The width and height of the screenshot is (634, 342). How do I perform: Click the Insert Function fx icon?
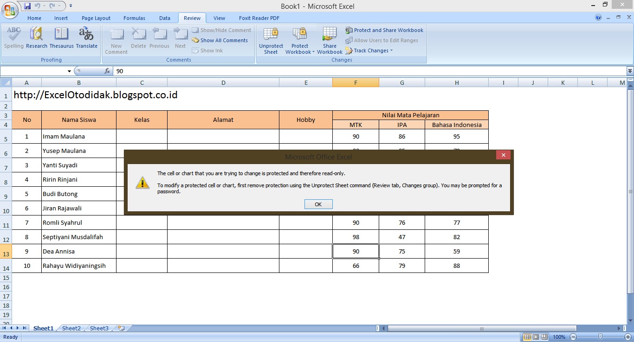coord(107,71)
